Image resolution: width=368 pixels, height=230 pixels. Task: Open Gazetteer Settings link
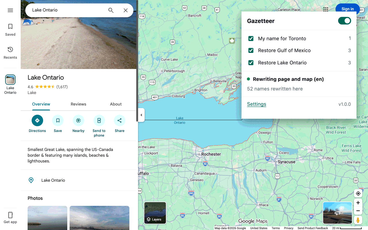click(x=257, y=104)
